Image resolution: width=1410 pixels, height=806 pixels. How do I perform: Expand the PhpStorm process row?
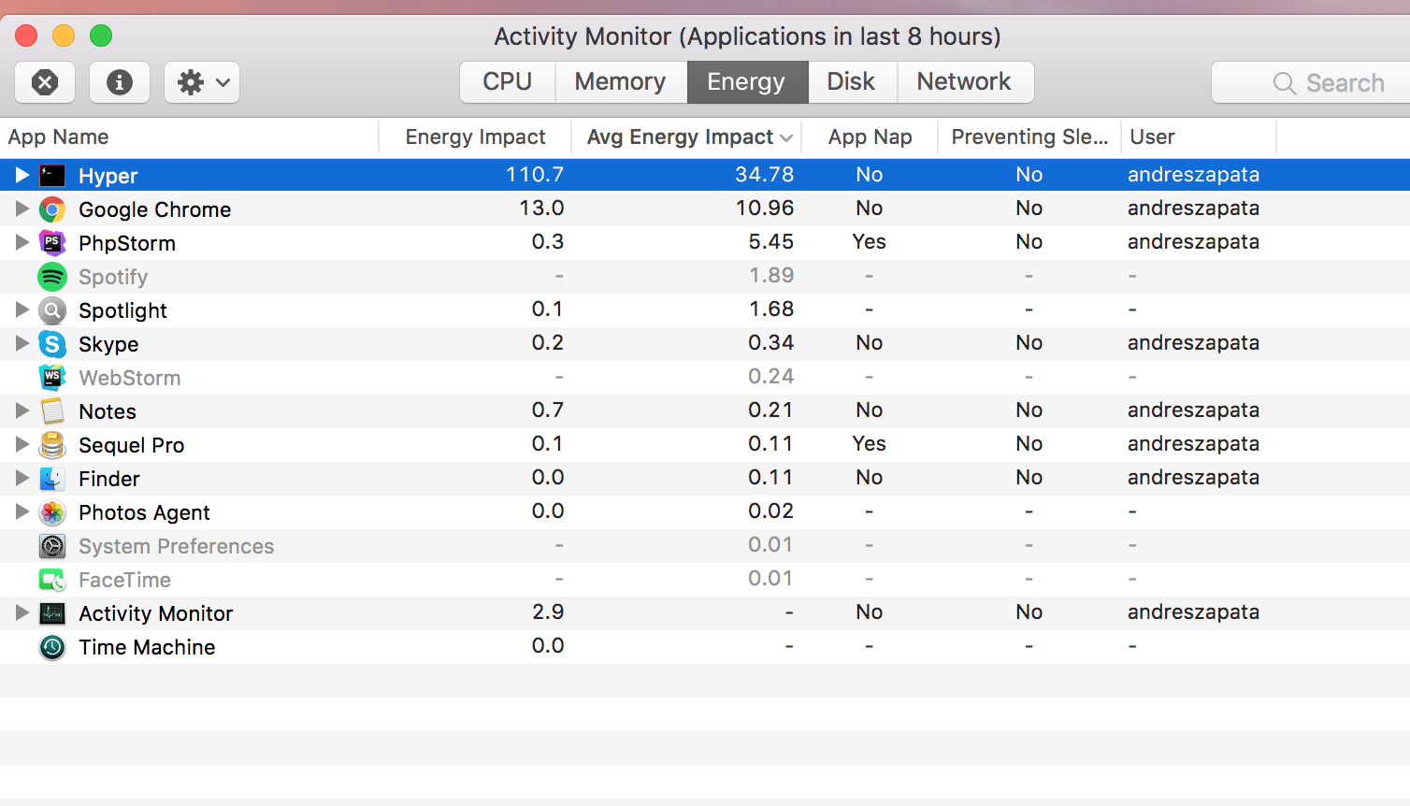click(x=22, y=242)
